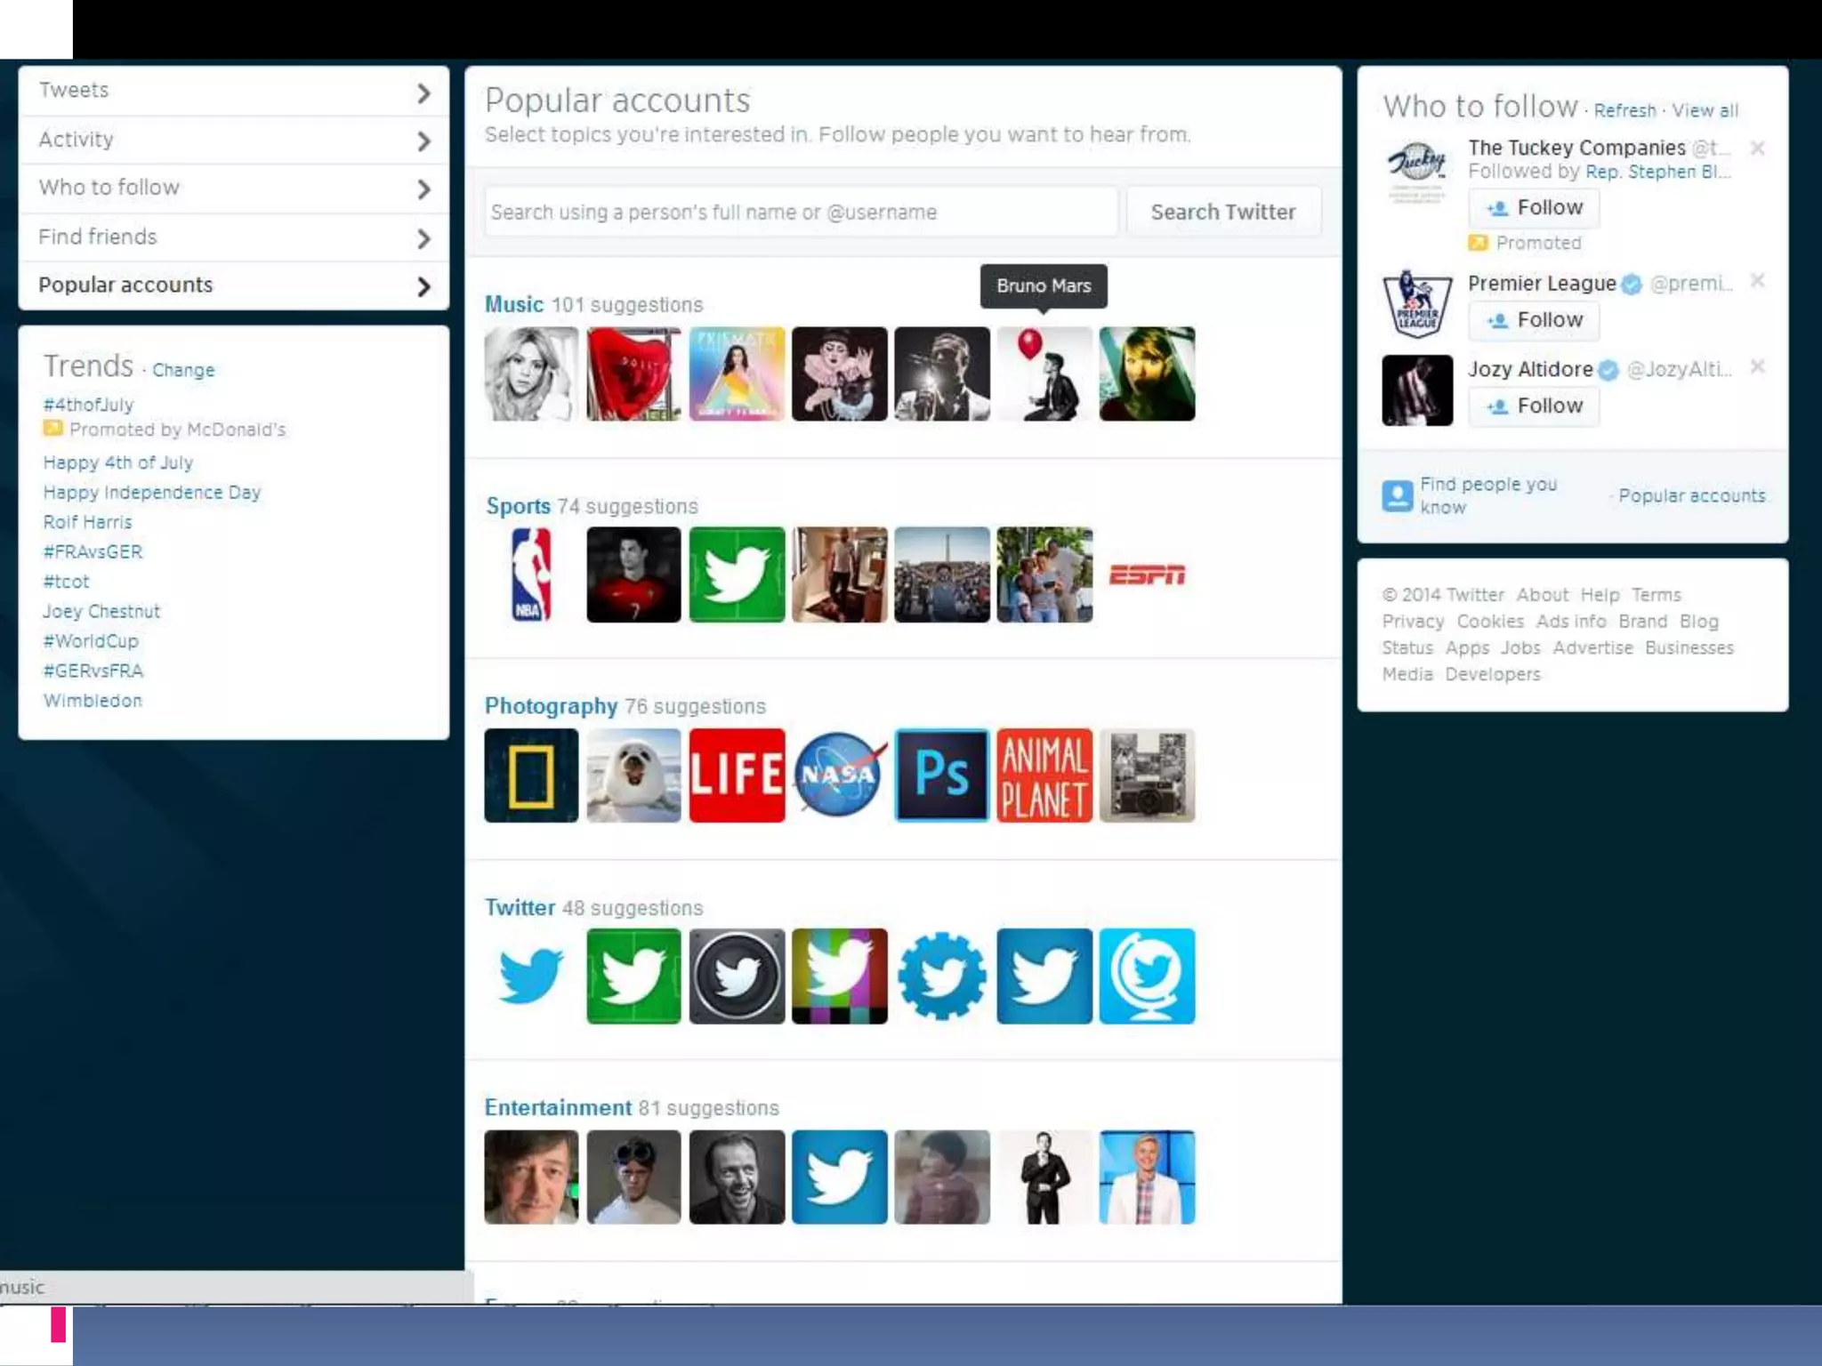This screenshot has height=1366, width=1822.
Task: Select the red heart balloon avatar in Music
Action: click(633, 374)
